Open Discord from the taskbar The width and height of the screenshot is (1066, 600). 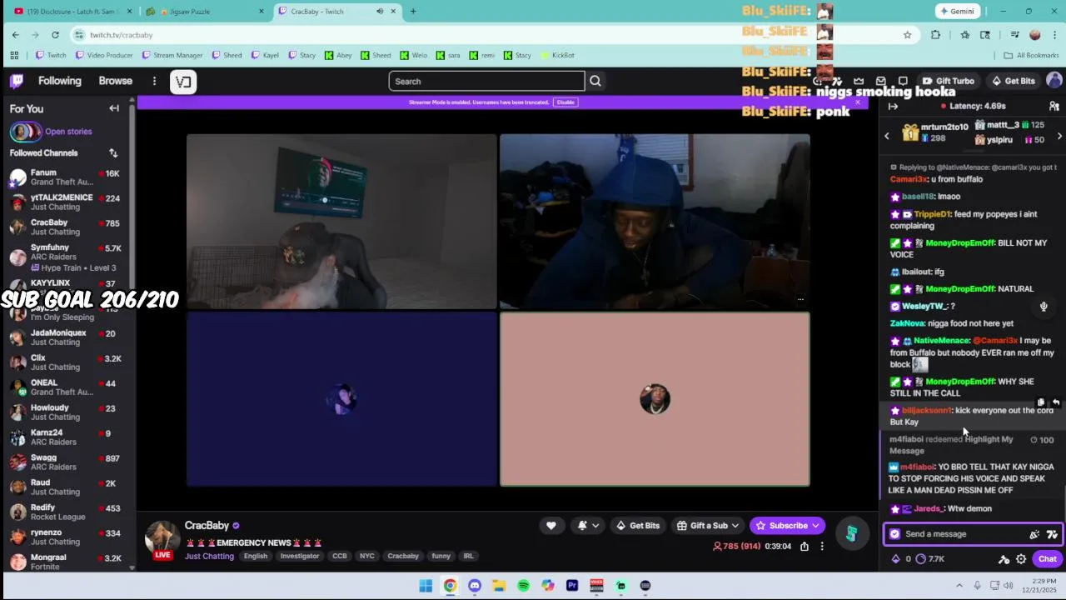point(475,586)
